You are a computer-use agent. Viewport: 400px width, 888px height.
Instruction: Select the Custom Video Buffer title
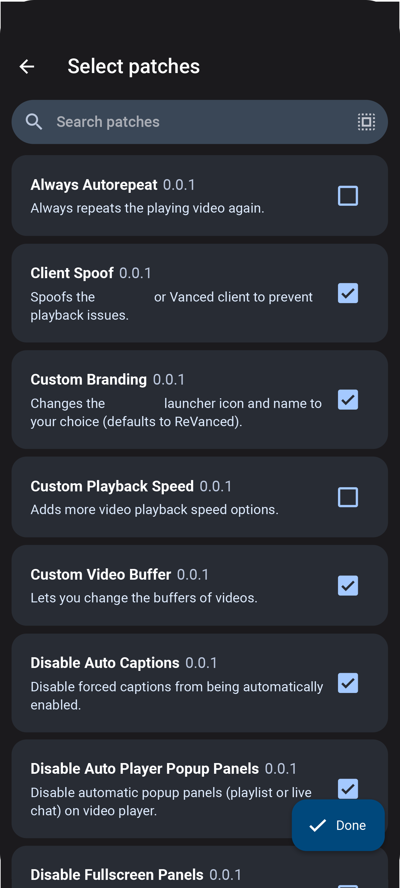click(101, 575)
